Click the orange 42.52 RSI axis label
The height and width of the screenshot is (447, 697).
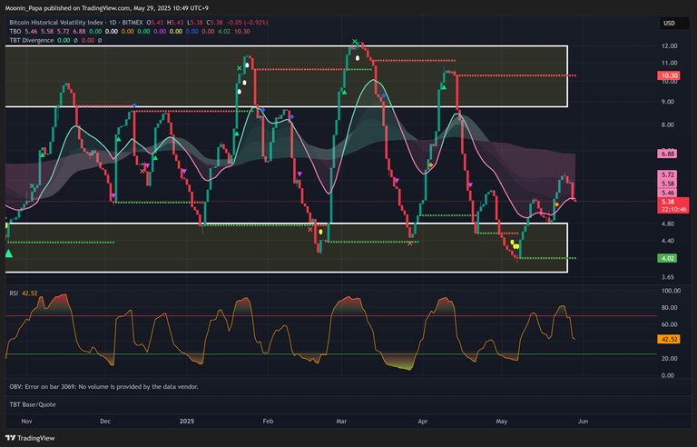pos(669,339)
